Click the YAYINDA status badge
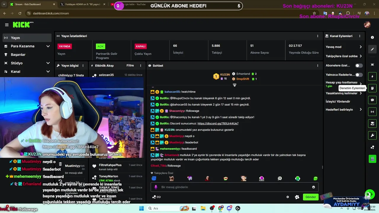This screenshot has height=213, width=379. pos(65,46)
